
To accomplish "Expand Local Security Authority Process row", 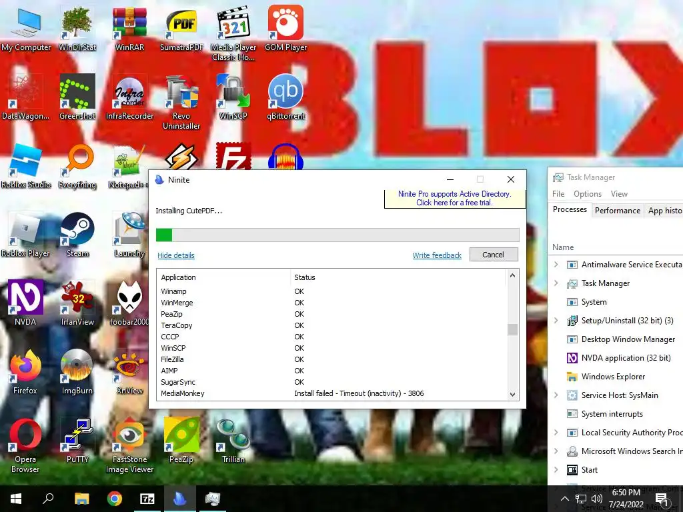I will coord(556,432).
